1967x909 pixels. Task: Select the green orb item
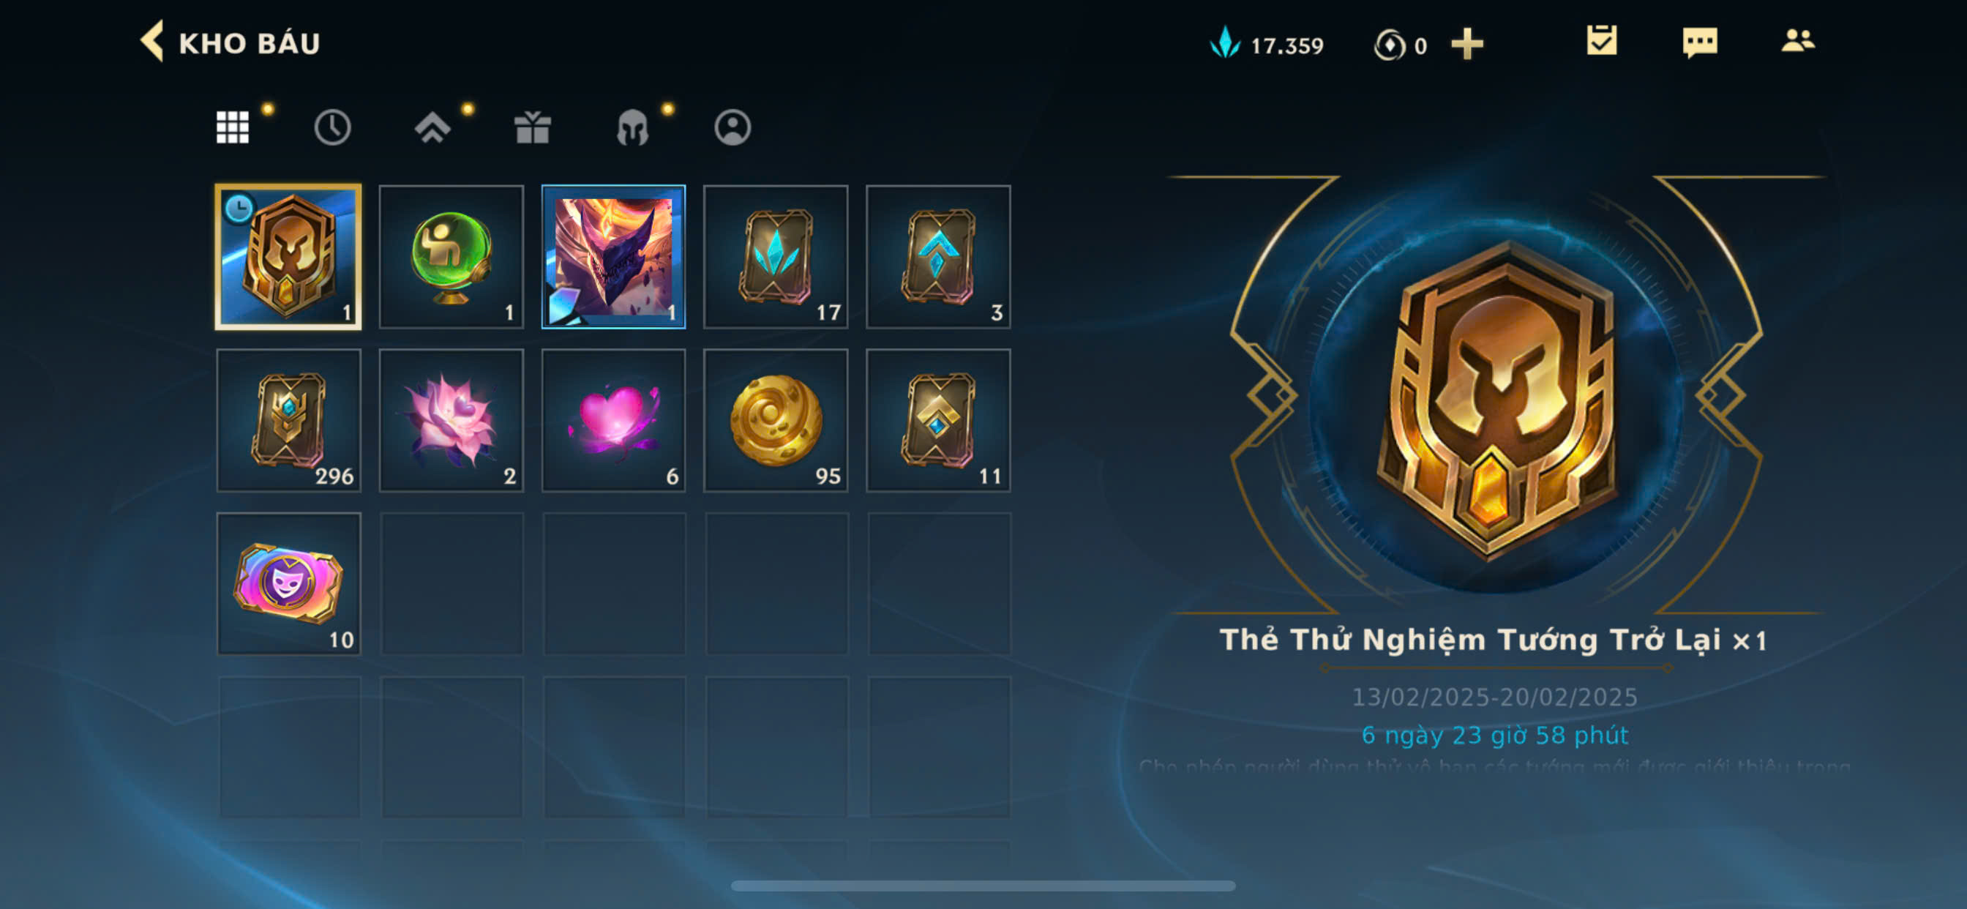pos(452,257)
